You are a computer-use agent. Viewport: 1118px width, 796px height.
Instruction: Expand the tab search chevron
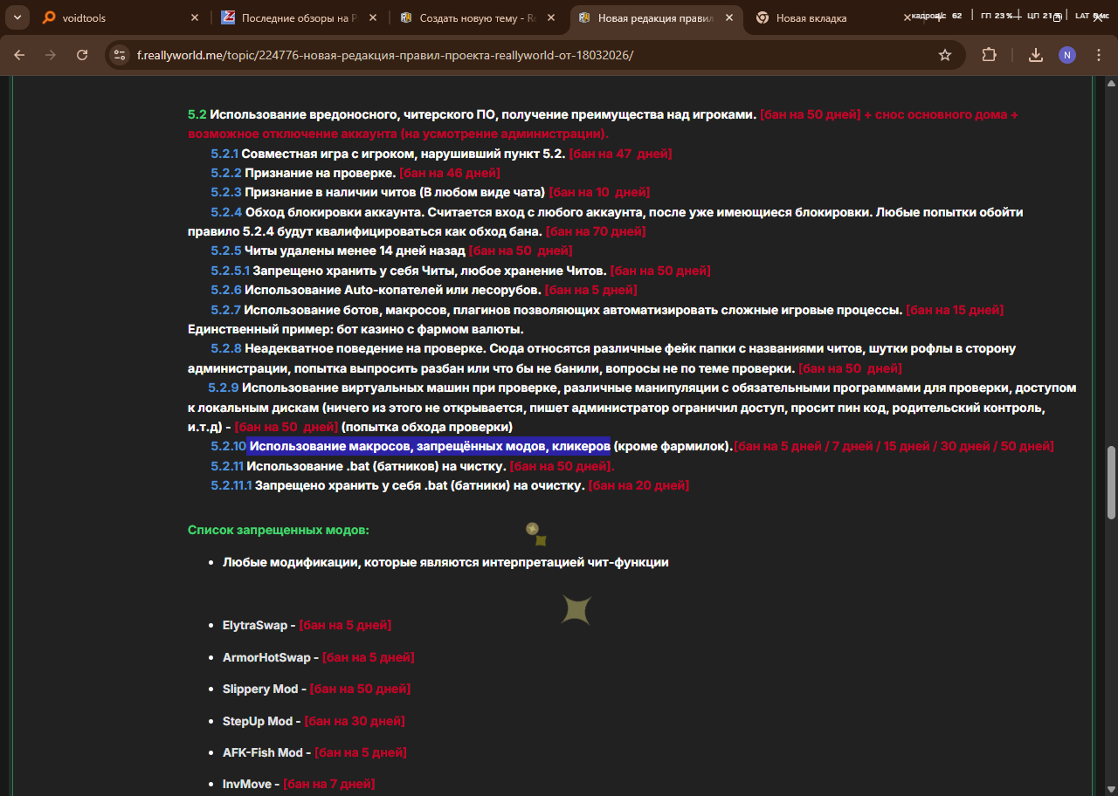tap(17, 17)
